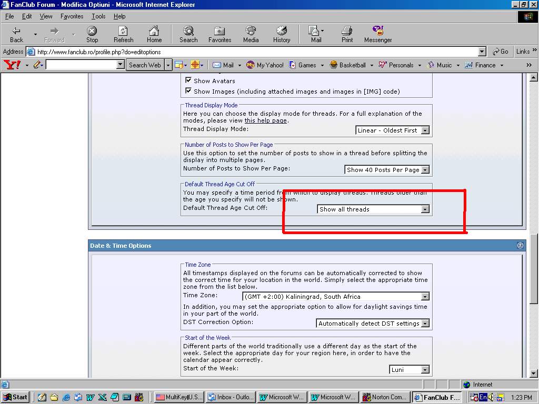539x404 pixels.
Task: Launch Messenger from the toolbar
Action: [x=378, y=34]
